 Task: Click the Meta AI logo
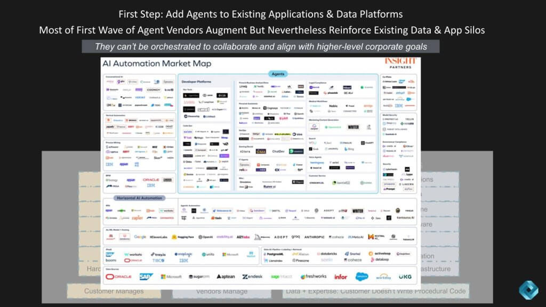click(356, 237)
